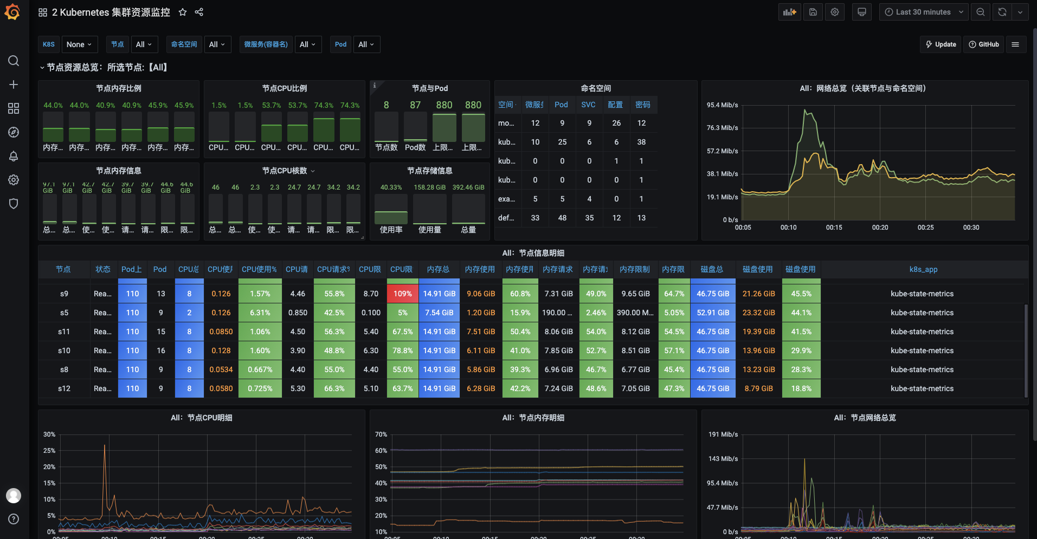Click the dashboard title 2 Kubernetes 集群资源监控
The image size is (1037, 539).
pyautogui.click(x=111, y=12)
